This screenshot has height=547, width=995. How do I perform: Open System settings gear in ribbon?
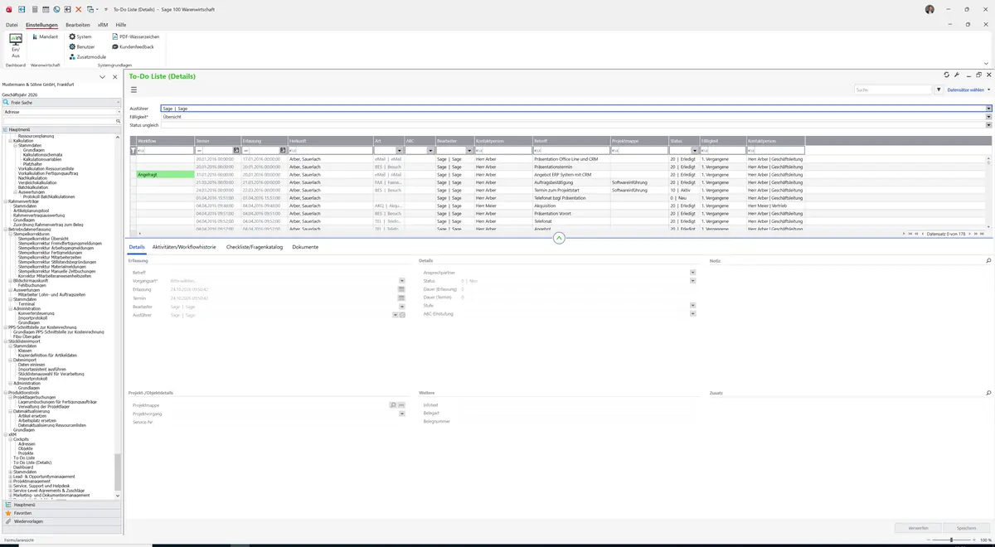pyautogui.click(x=81, y=36)
